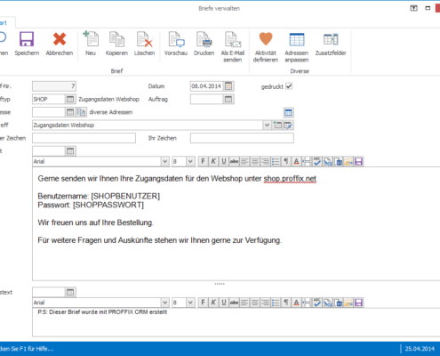Click into the Ihr Zeichen input field
440x356 pixels.
[x=242, y=138]
